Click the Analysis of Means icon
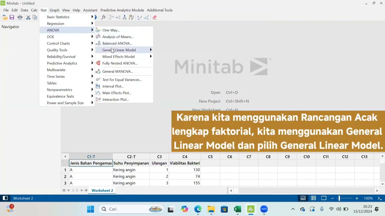 [98, 37]
